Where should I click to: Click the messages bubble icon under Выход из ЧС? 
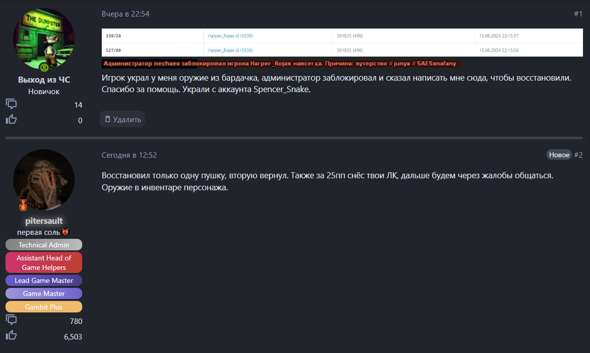[11, 104]
